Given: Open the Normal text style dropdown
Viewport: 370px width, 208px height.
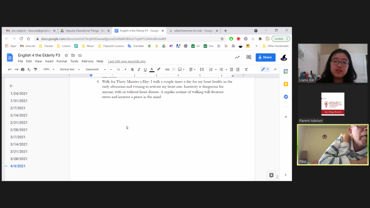Looking at the screenshot, I should click(x=70, y=70).
